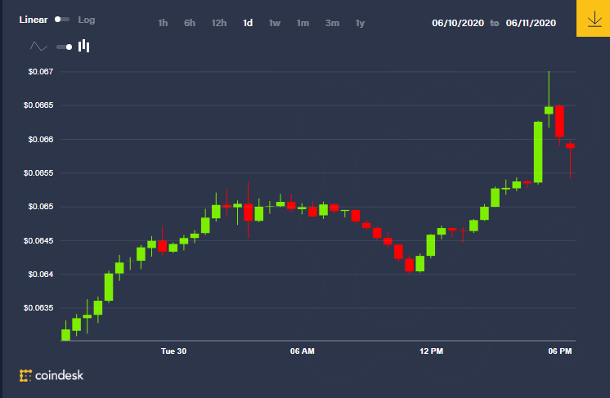Select the candlestick chart icon

coord(83,47)
